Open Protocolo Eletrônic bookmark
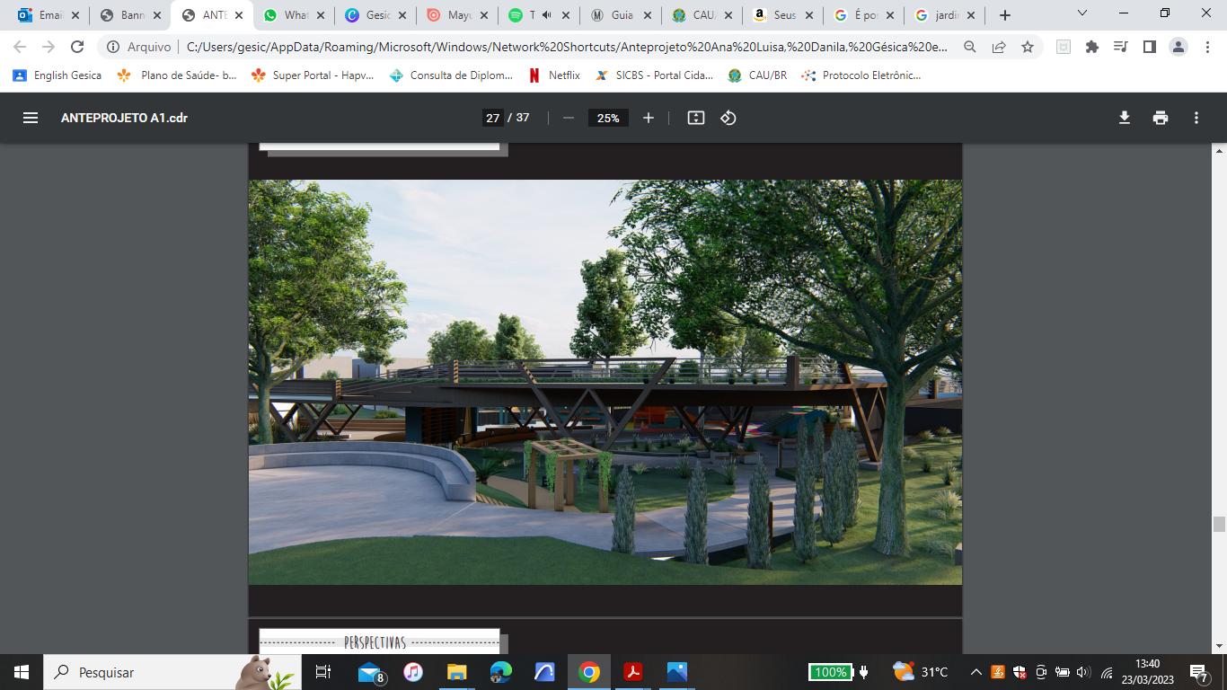The image size is (1227, 690). click(862, 75)
